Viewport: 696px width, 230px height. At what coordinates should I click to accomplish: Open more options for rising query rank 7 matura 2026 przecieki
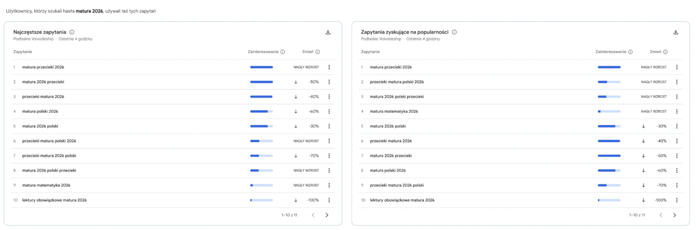(x=677, y=155)
